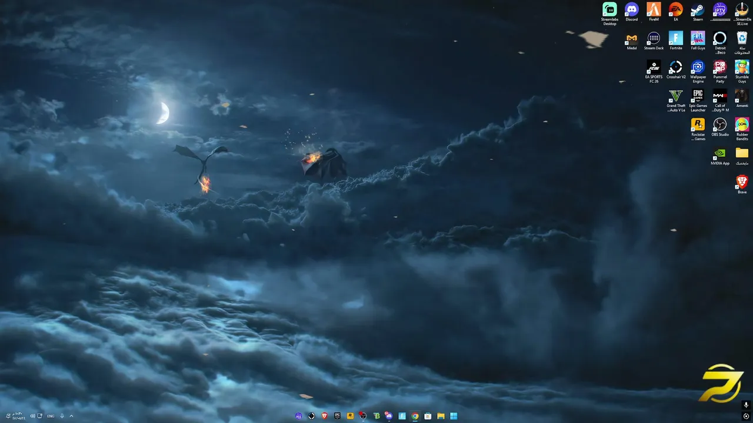Select the StreamElements SE.Live shortcut
The width and height of the screenshot is (753, 423).
tap(742, 14)
